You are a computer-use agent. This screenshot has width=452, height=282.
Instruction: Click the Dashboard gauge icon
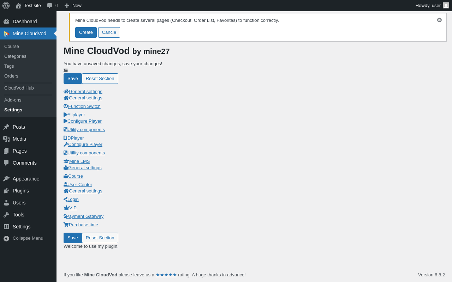[x=6, y=22]
